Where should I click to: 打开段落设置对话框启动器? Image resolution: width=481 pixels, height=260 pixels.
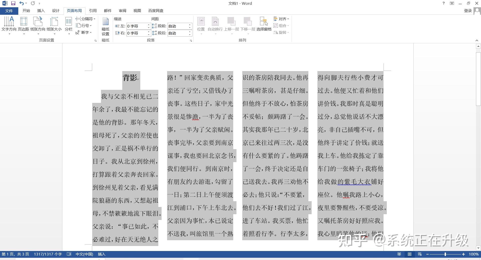pyautogui.click(x=191, y=40)
